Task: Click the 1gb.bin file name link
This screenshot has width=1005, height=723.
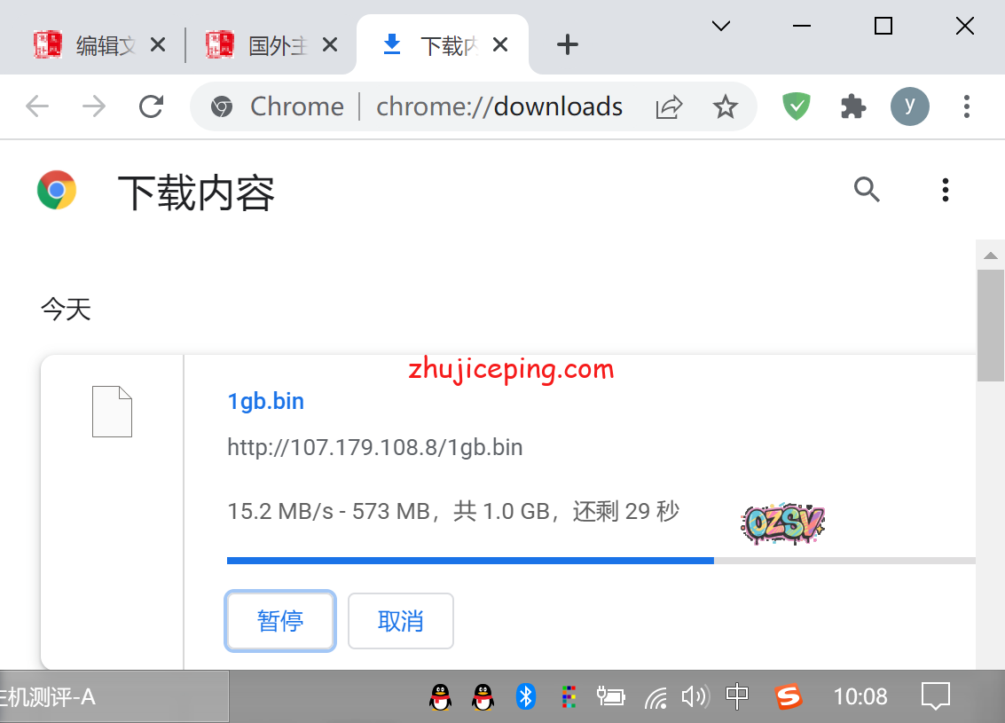Action: (x=266, y=401)
